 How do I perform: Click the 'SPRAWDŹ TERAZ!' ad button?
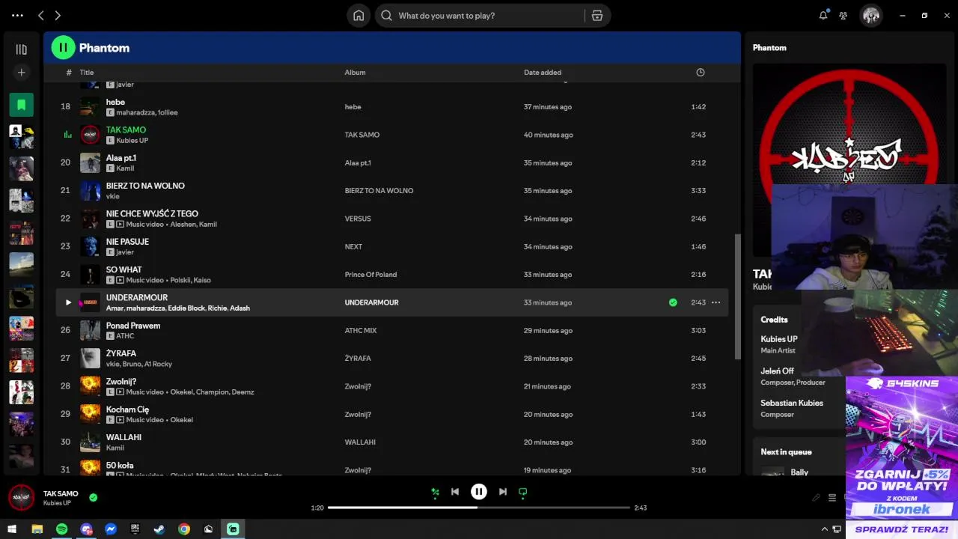point(901,529)
